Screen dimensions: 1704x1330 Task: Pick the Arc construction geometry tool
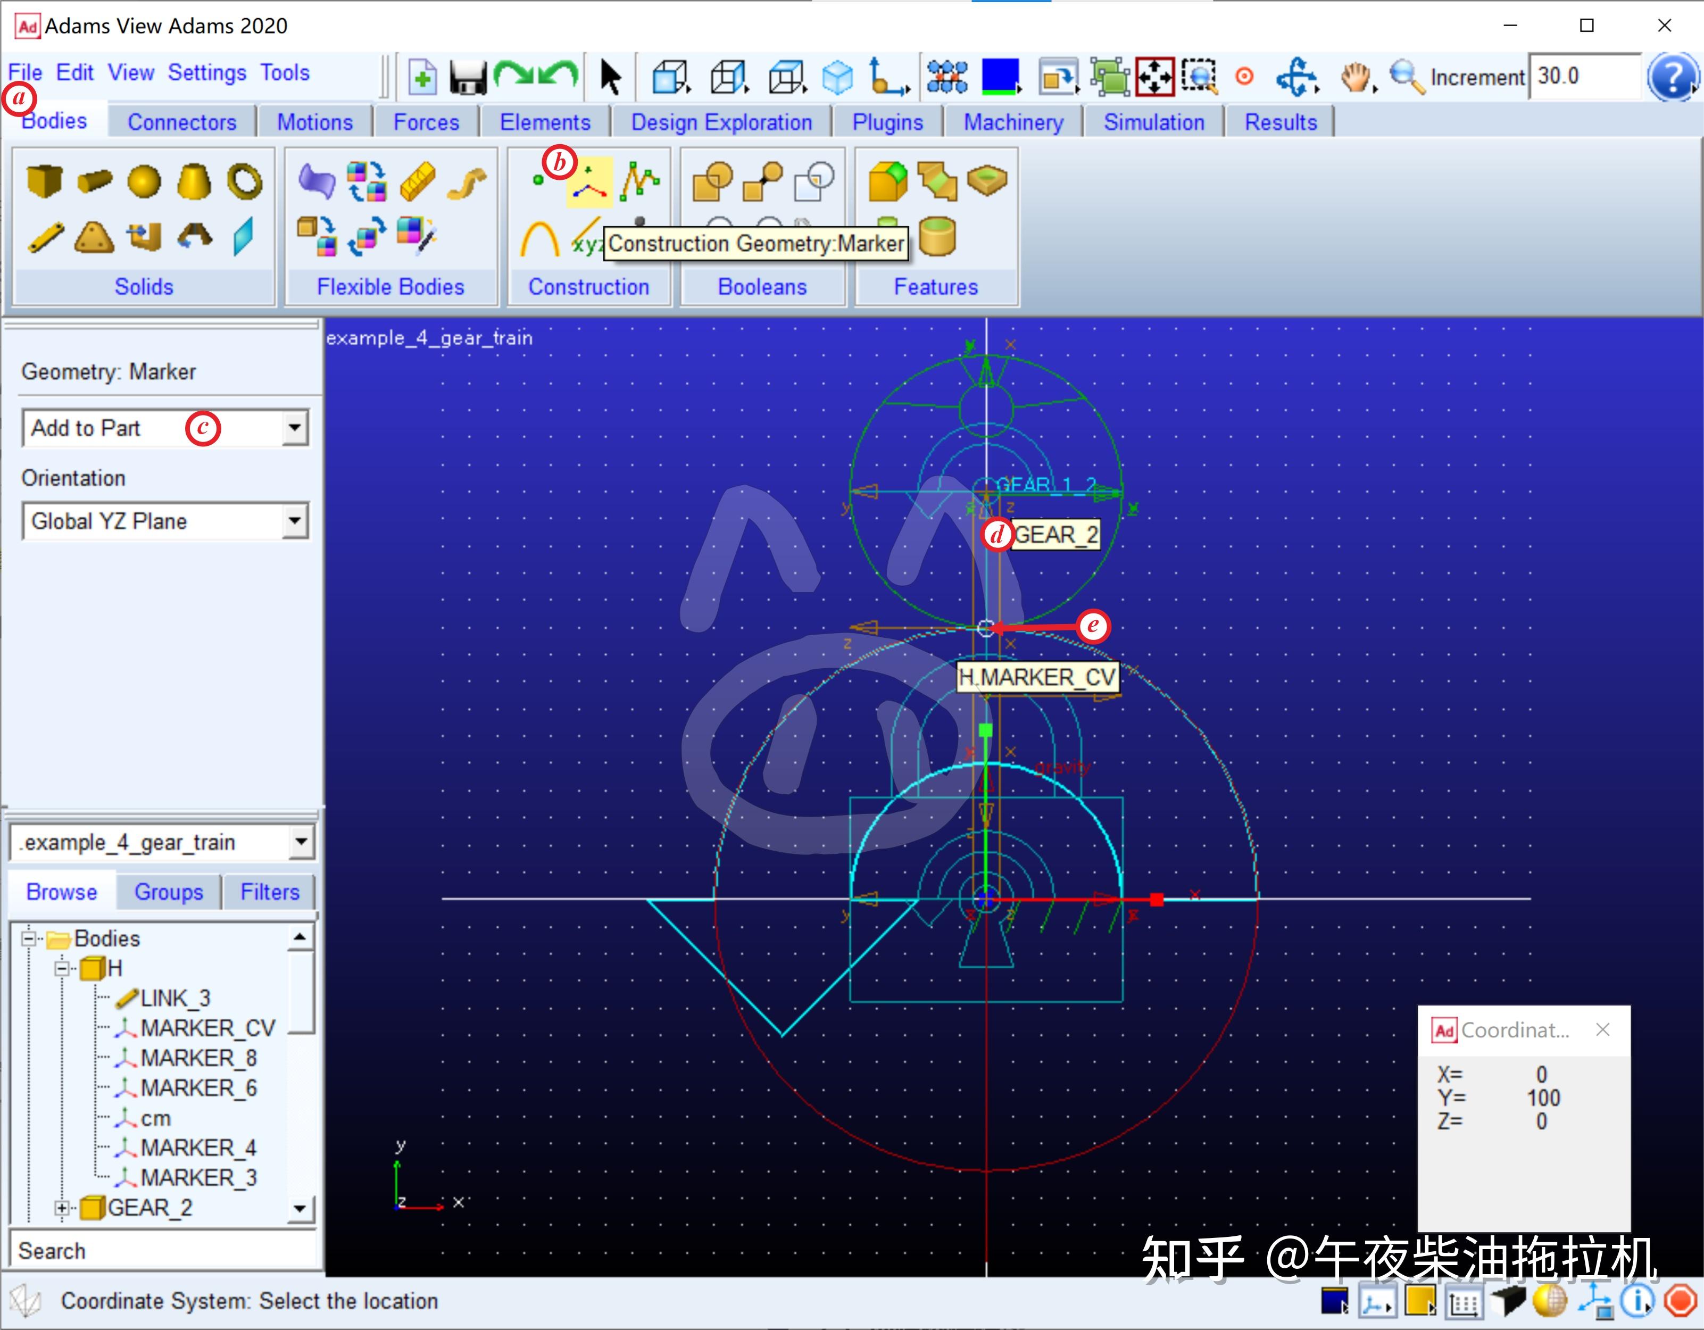pos(539,238)
